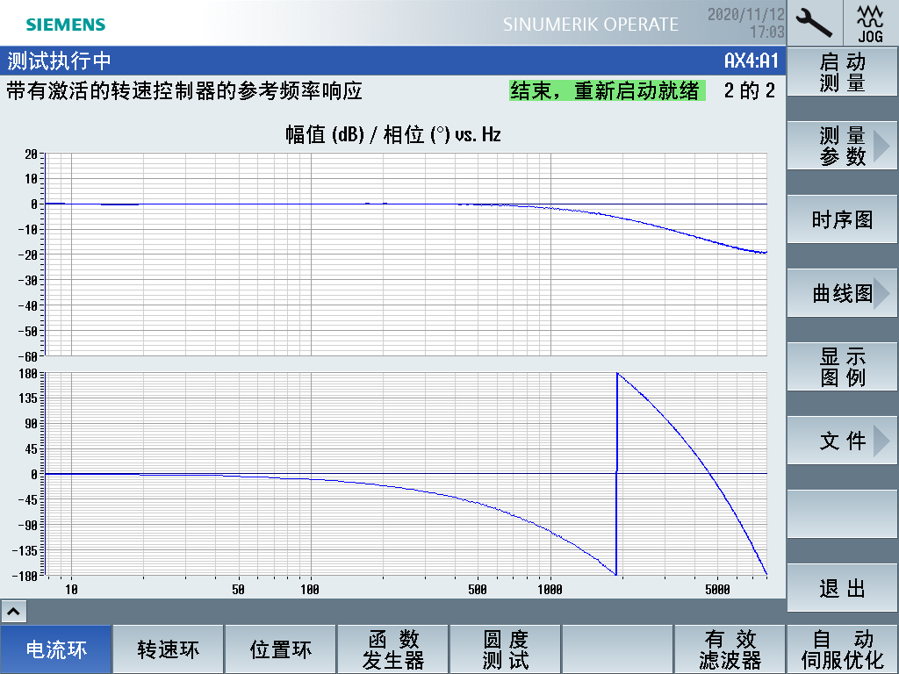This screenshot has height=674, width=899.
Task: Click the up-arrow collapse button at bottom left
Action: pos(15,611)
